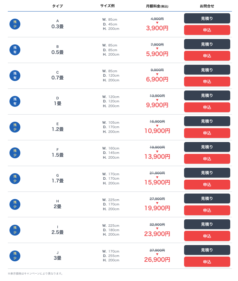Request 見積り for type A 0.3畳
The height and width of the screenshot is (281, 238).
coord(207,18)
